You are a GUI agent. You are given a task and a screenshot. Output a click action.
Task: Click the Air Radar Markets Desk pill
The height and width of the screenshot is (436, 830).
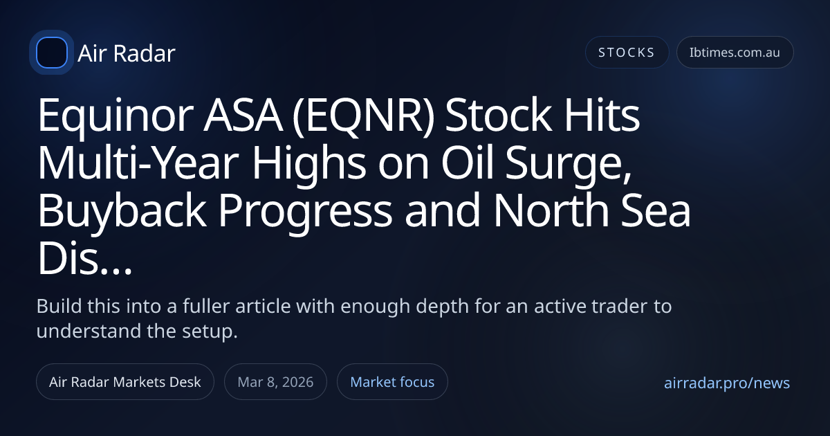[125, 382]
